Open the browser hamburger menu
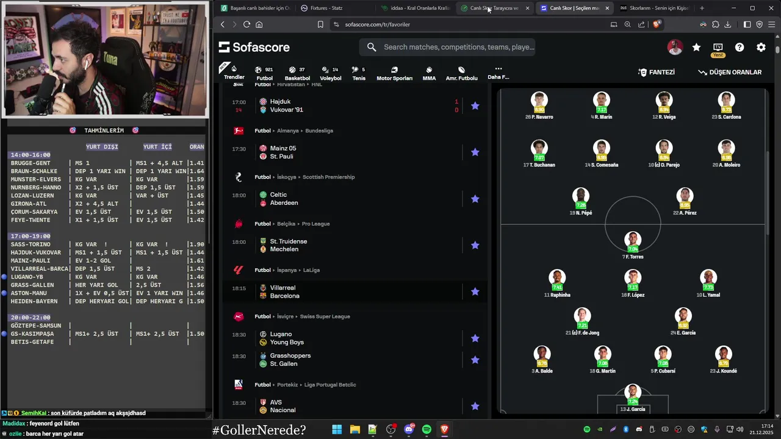Image resolution: width=781 pixels, height=439 pixels. (x=772, y=24)
